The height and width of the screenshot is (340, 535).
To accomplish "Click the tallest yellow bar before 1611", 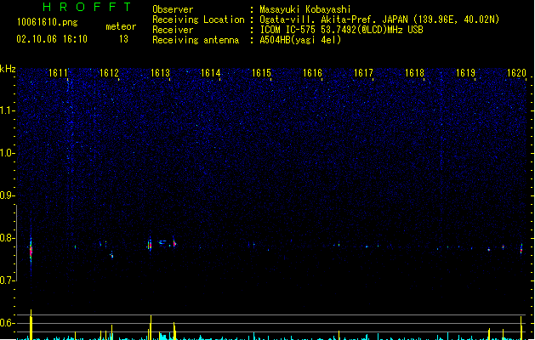I will [x=31, y=325].
